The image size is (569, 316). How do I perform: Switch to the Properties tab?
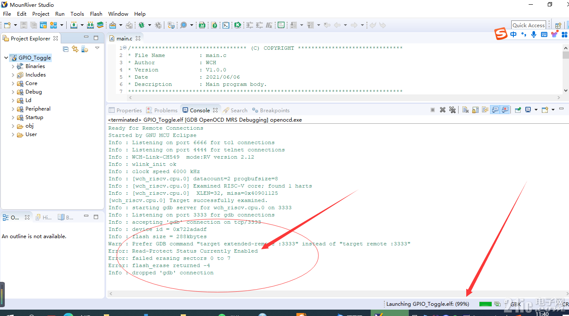pyautogui.click(x=125, y=110)
